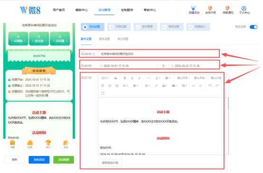The image size is (263, 173).
Task: Click the green 活动海报 button
Action: pyautogui.click(x=64, y=160)
